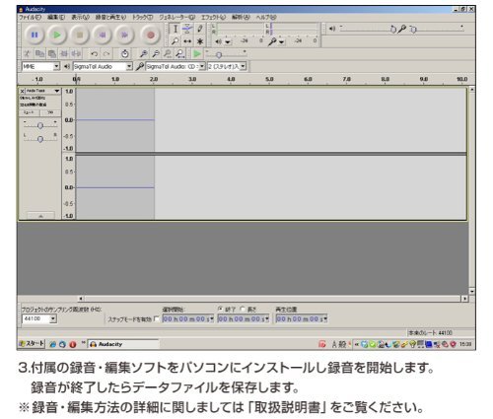Enable the snap mode checkbox

157,318
